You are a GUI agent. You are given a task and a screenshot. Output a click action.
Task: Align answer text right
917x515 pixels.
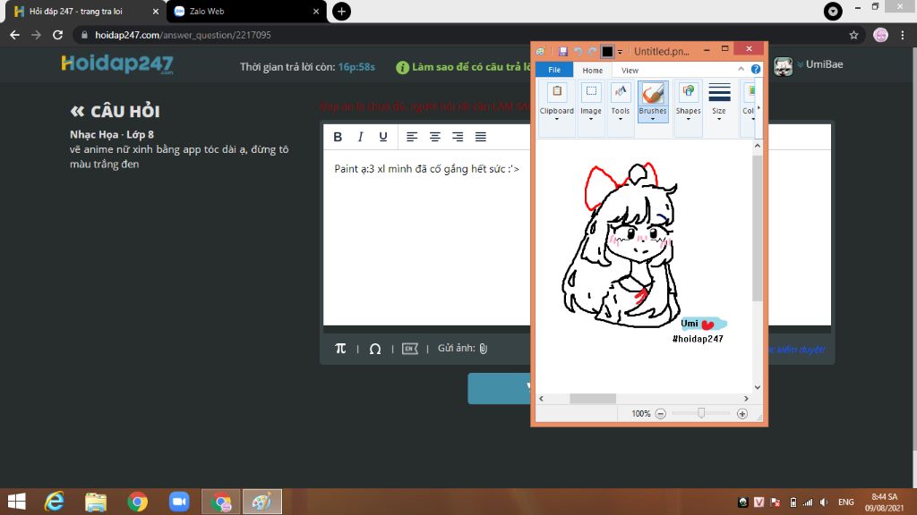click(458, 137)
